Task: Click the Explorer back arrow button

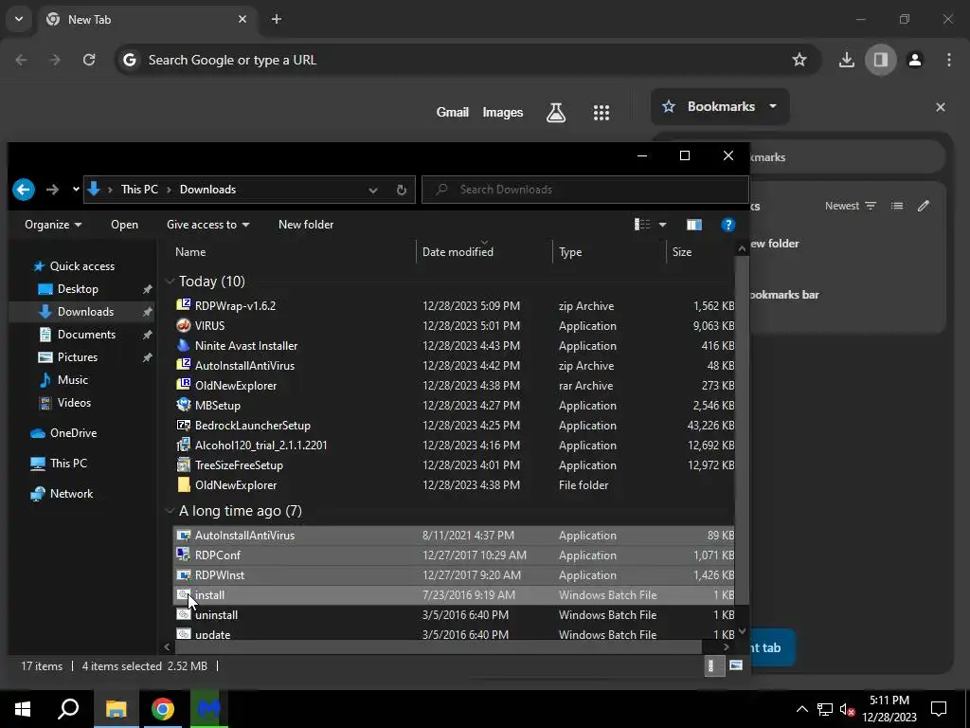Action: click(24, 190)
